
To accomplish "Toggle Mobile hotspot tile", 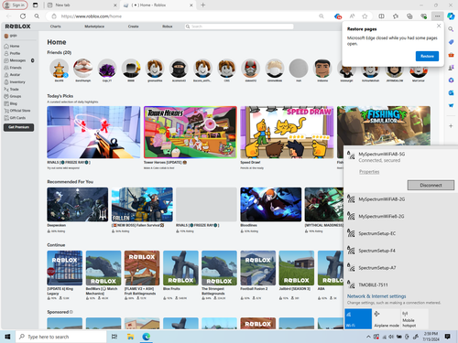I will tap(414, 318).
